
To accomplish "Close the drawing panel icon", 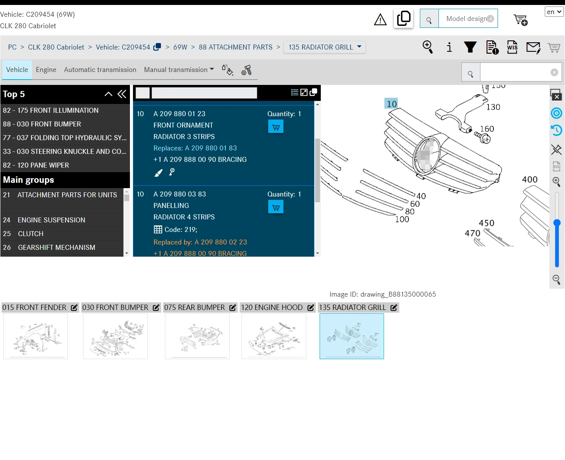I will click(556, 94).
